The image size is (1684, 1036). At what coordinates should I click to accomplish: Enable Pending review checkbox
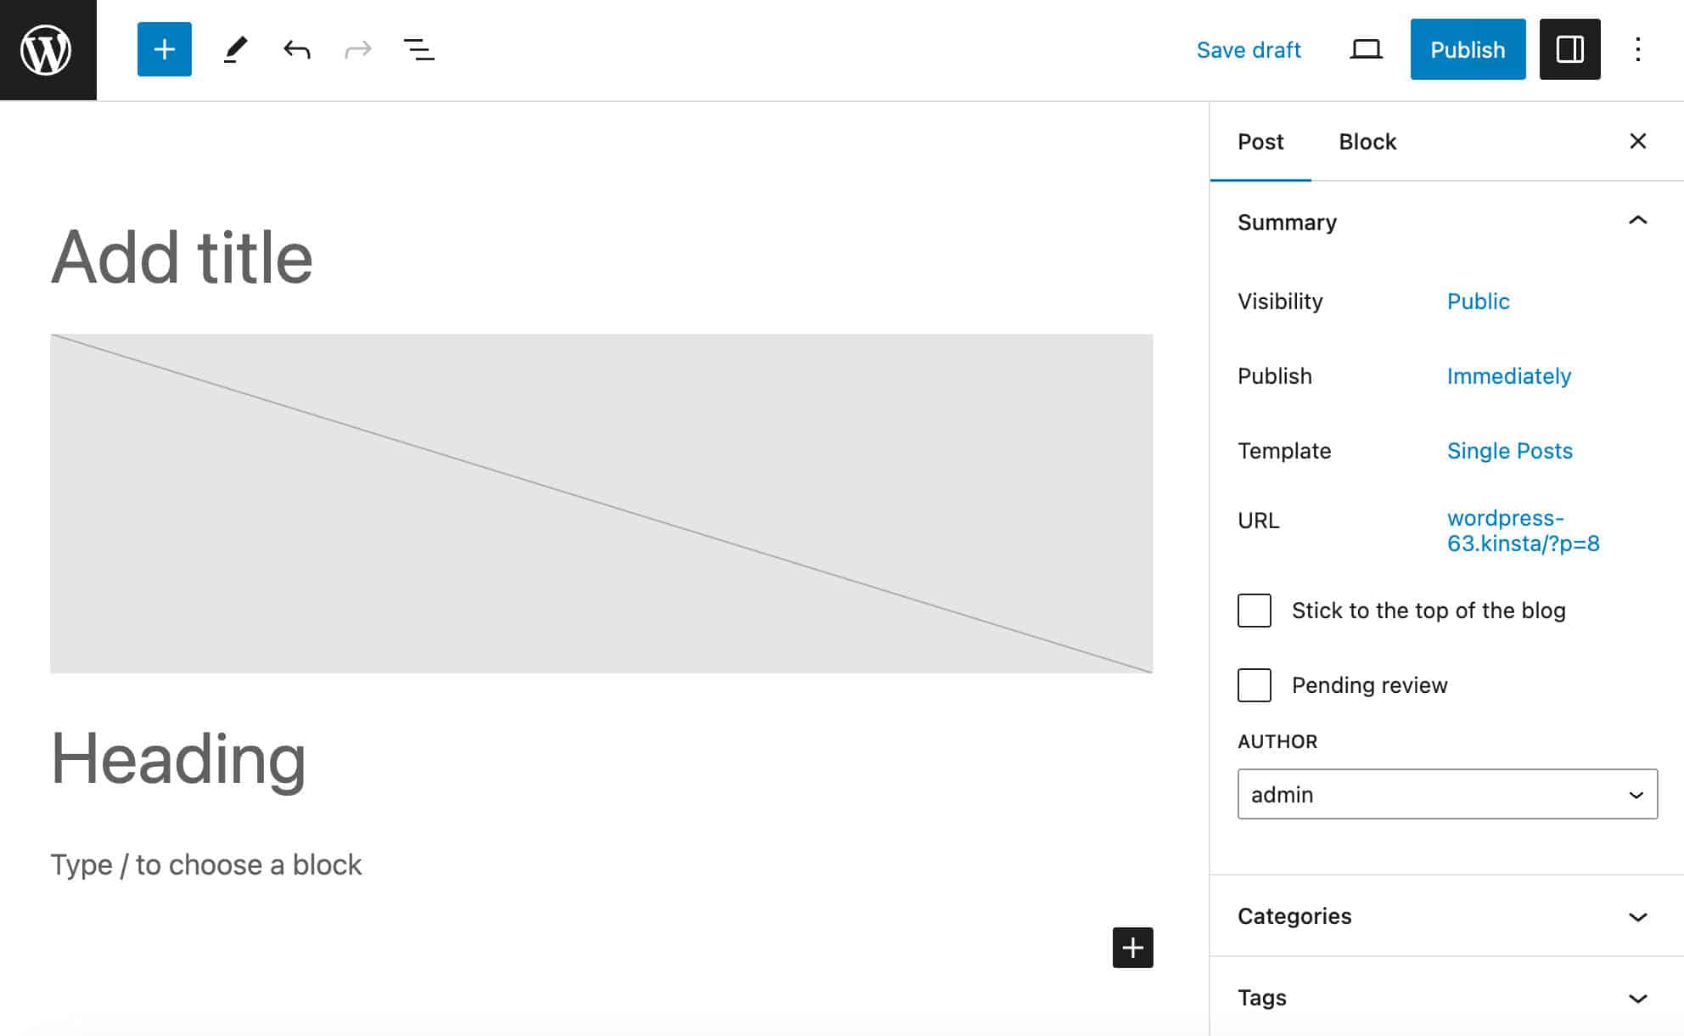(1255, 684)
